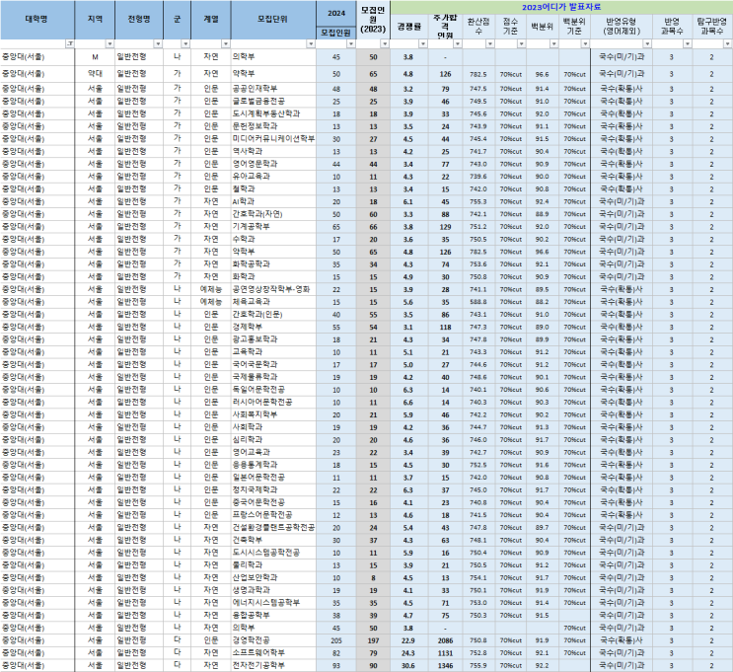733x672 pixels.
Task: Click the 응용통계학과 cell
Action: pyautogui.click(x=273, y=465)
